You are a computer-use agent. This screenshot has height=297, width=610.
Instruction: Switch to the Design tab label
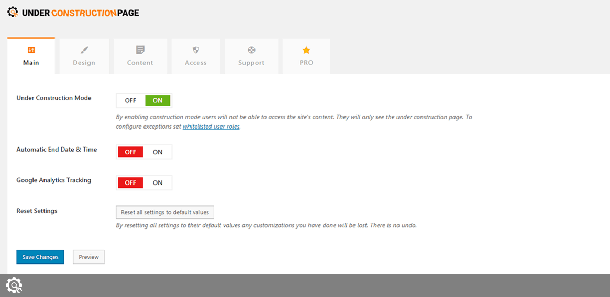coord(84,63)
